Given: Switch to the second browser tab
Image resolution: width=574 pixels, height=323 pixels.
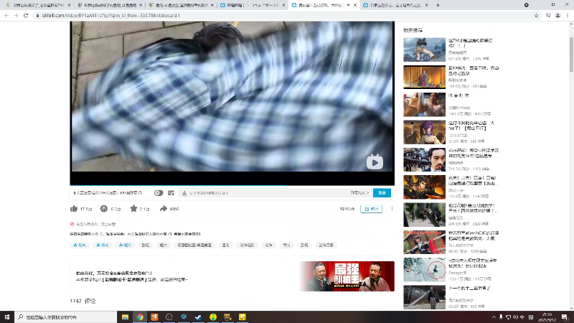Looking at the screenshot, I should (110, 5).
